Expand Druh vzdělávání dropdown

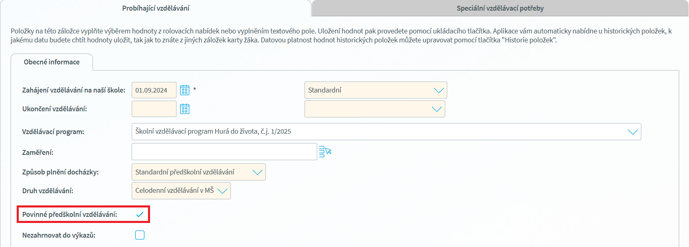222,191
